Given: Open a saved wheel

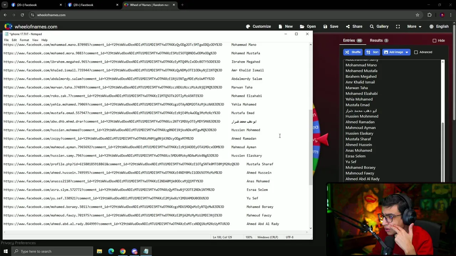Looking at the screenshot, I should [308, 26].
